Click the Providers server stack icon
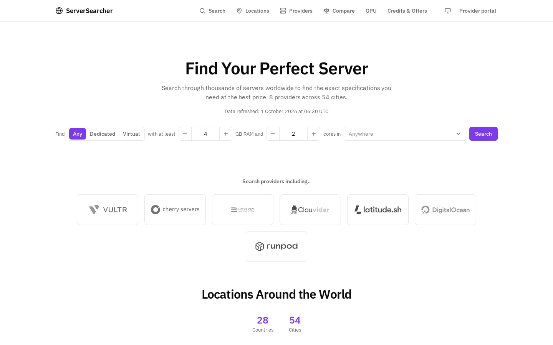553x345 pixels. (283, 11)
